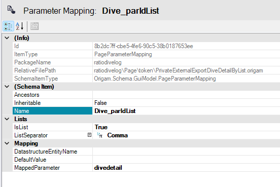Collapse the (Info) category
The image size is (280, 187).
[7, 38]
